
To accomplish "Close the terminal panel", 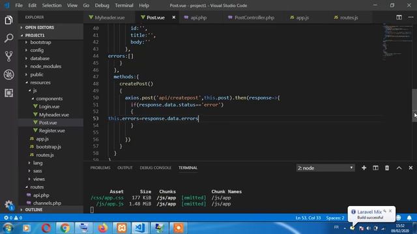I will pos(410,168).
